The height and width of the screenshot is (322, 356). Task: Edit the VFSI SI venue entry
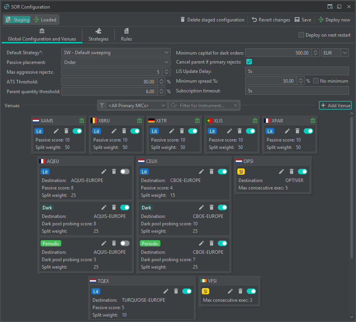(230, 291)
